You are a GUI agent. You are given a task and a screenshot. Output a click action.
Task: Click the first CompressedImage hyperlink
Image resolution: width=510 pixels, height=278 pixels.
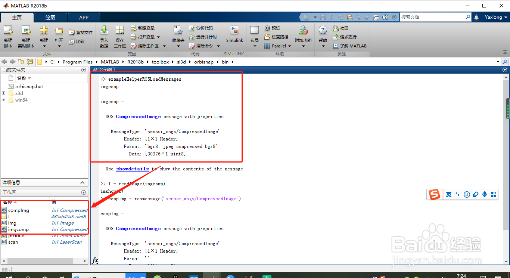139,117
